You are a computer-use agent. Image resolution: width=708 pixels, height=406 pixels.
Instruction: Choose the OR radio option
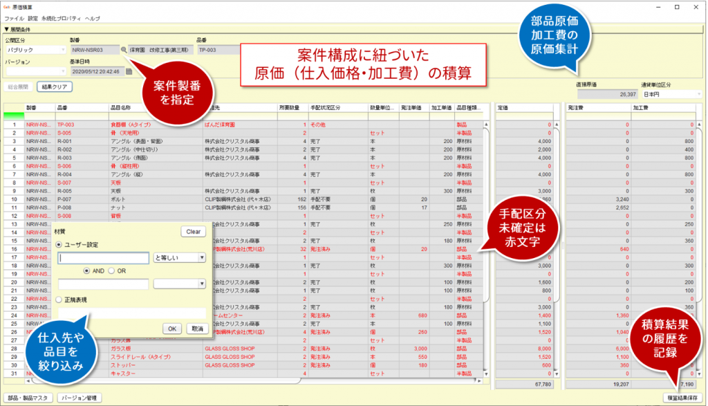[111, 271]
